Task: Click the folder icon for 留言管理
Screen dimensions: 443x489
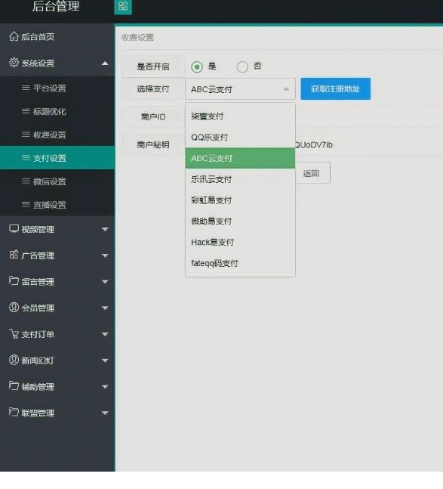Action: coord(14,281)
